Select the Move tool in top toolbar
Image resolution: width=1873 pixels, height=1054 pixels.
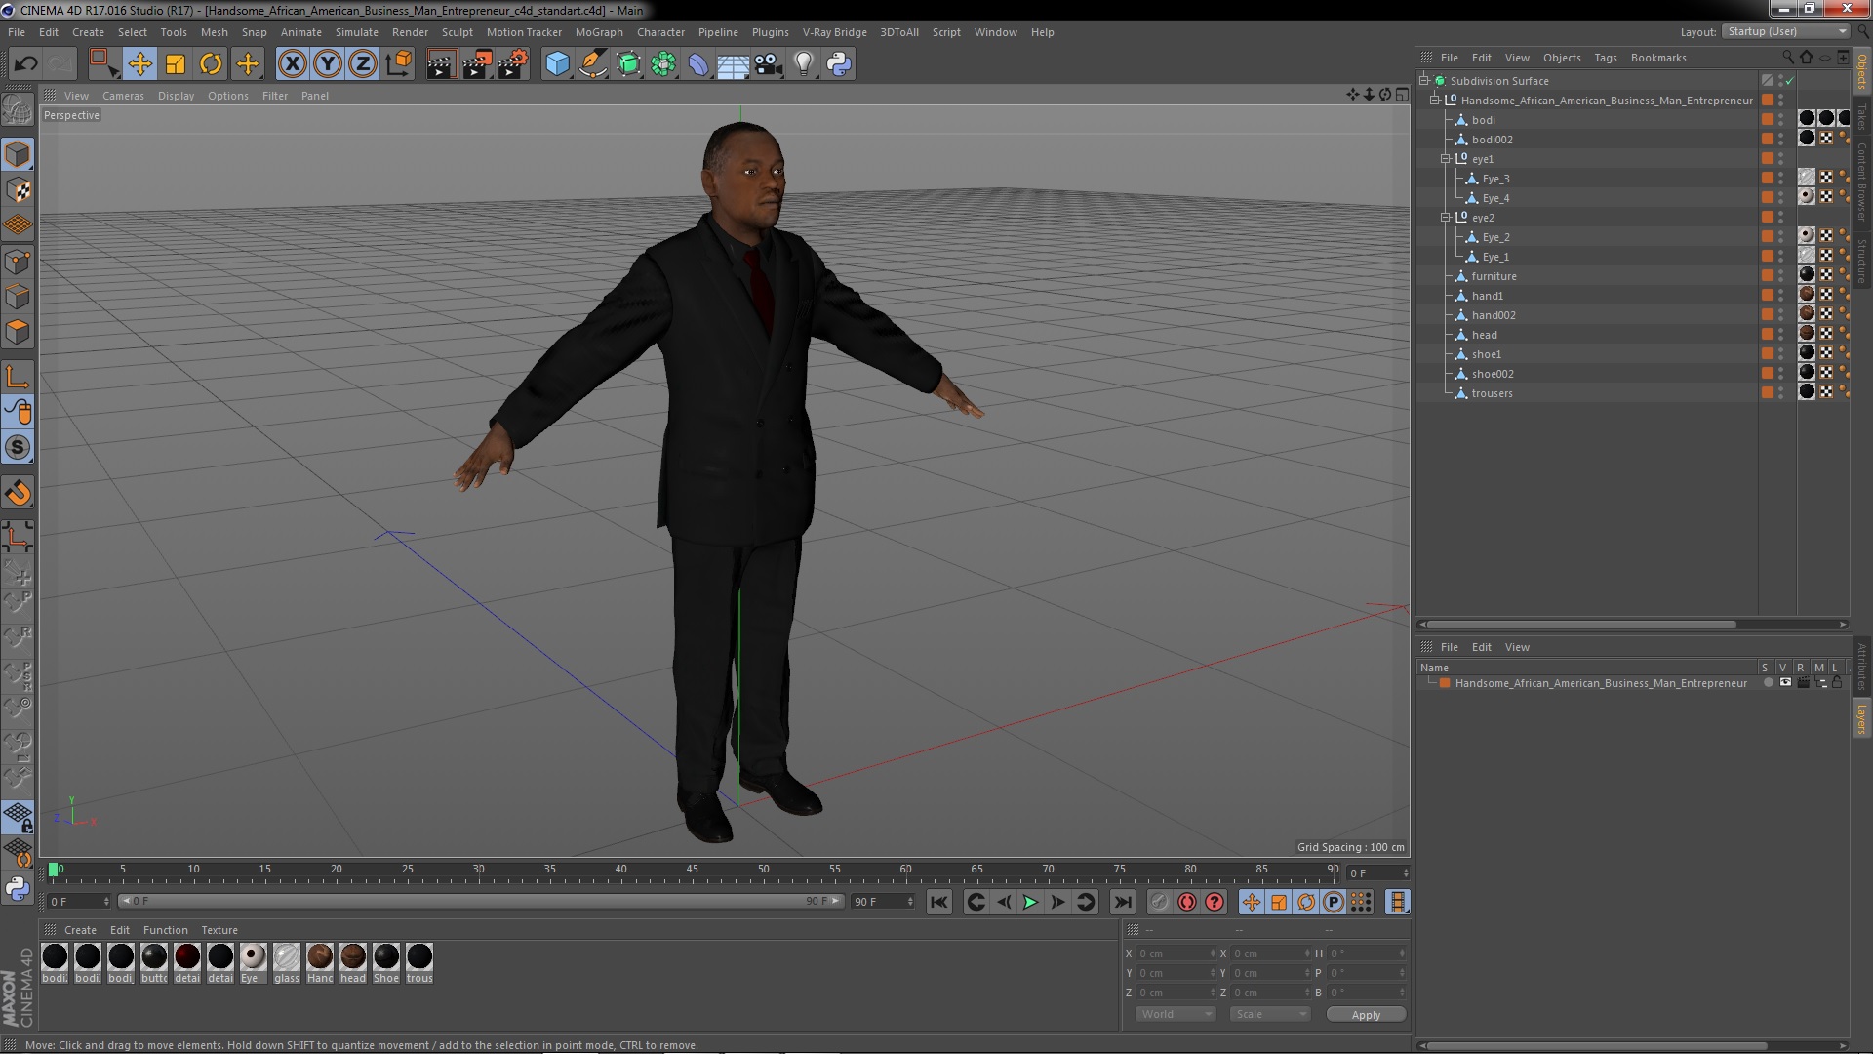[x=139, y=64]
